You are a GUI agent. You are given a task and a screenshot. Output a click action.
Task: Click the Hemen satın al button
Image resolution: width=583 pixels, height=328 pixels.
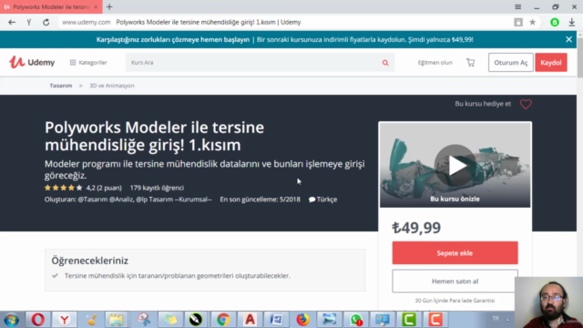(455, 282)
